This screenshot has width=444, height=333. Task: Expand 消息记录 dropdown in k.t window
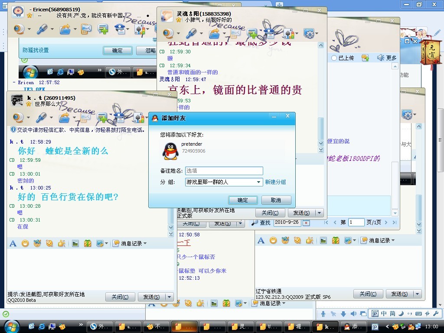(x=145, y=243)
